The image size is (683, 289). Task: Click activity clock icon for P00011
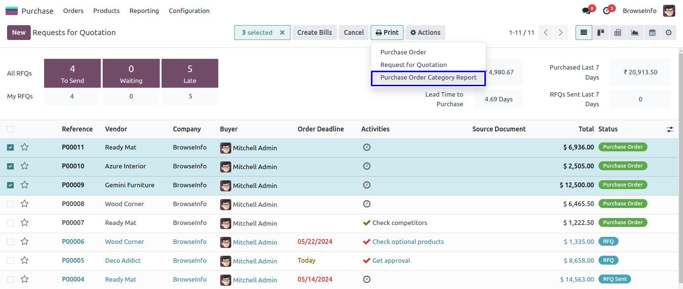[x=367, y=147]
